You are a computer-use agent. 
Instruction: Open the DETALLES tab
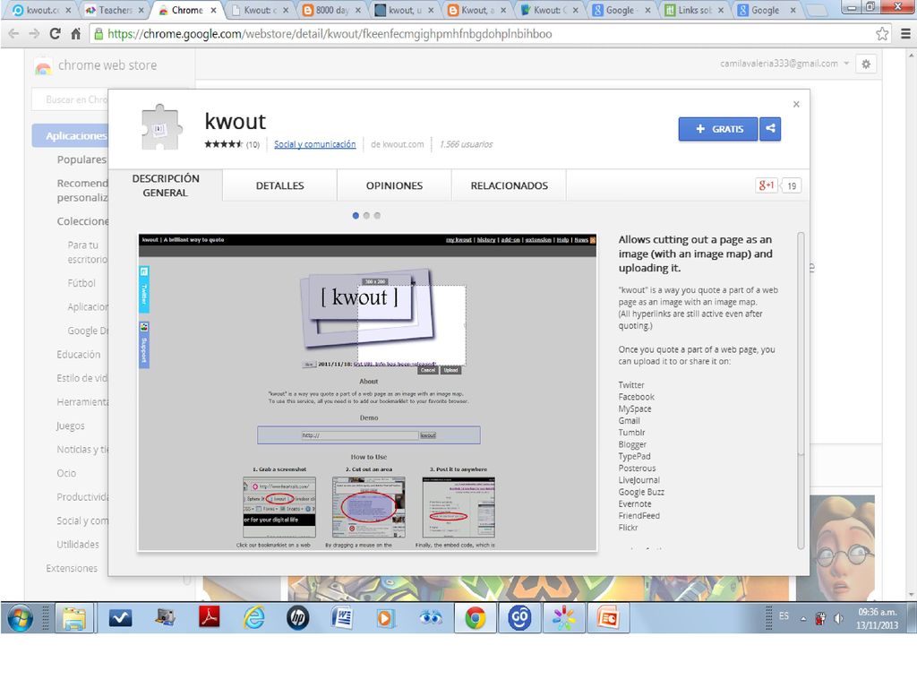[279, 185]
